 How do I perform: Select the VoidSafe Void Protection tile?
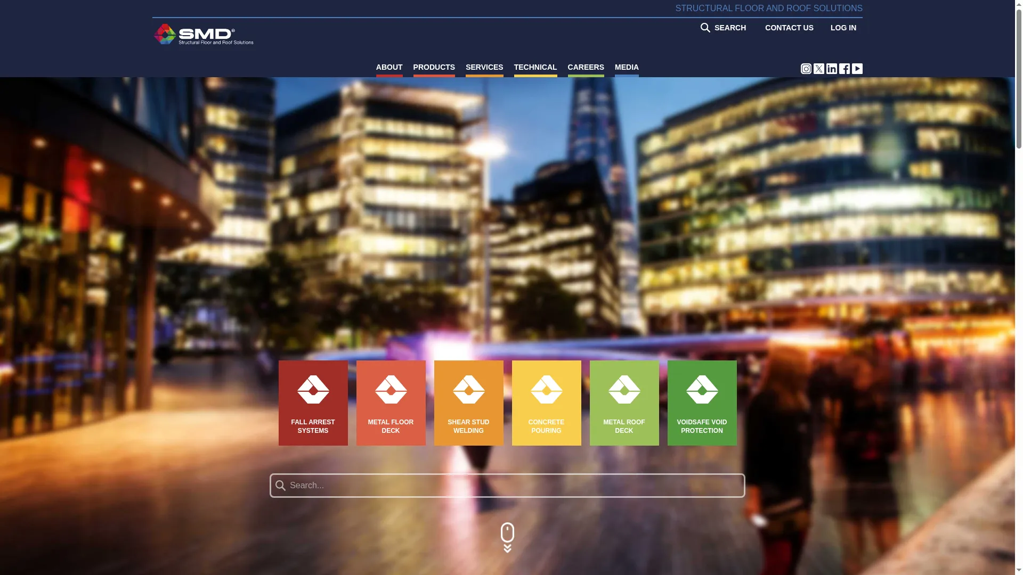tap(702, 403)
